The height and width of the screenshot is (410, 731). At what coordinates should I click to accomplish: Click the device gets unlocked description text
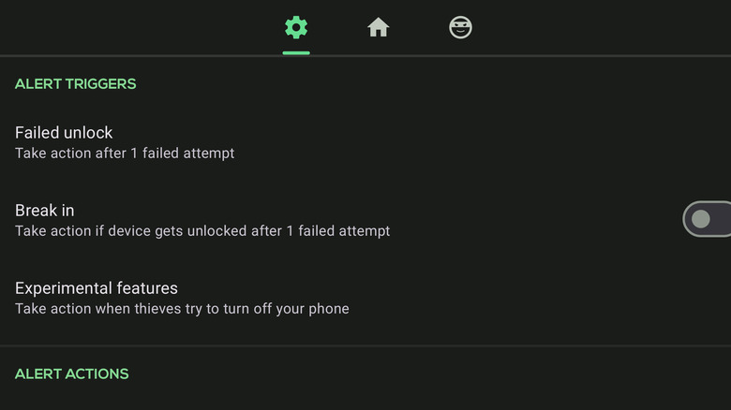point(202,231)
